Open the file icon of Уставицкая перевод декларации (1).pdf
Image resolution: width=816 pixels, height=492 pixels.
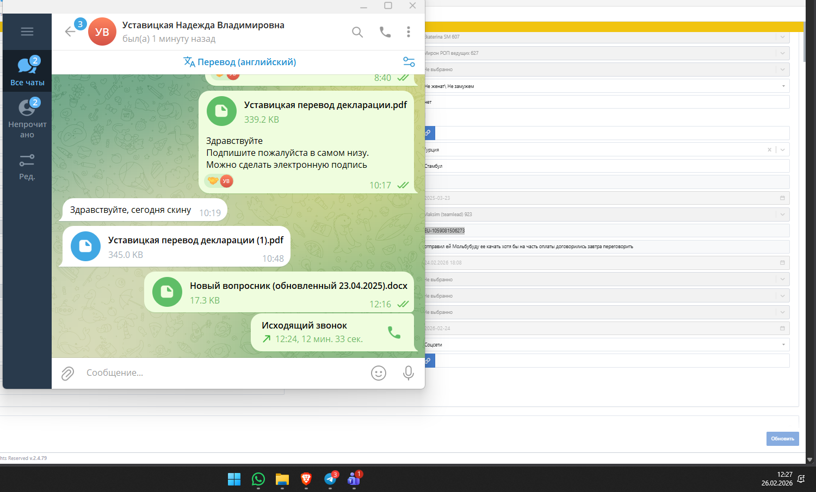pos(85,246)
